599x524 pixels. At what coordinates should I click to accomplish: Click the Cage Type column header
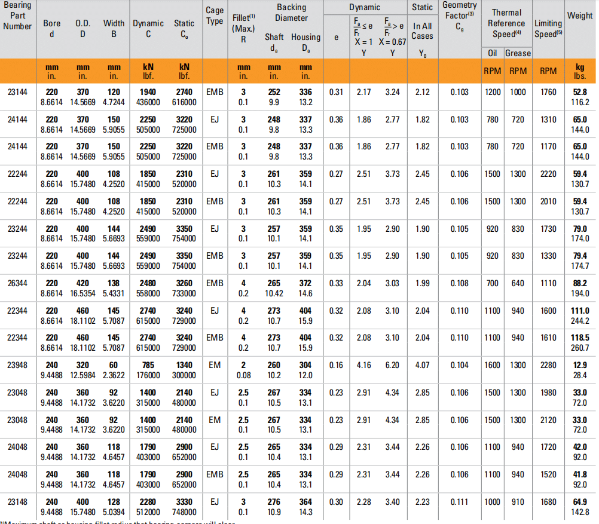(x=215, y=16)
